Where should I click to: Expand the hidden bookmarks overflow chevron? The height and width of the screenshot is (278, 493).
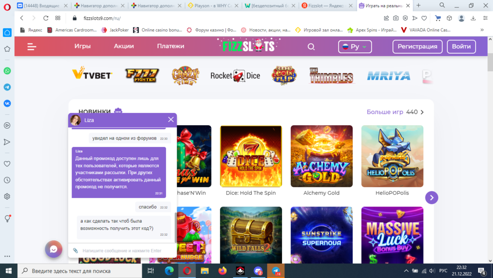482,30
